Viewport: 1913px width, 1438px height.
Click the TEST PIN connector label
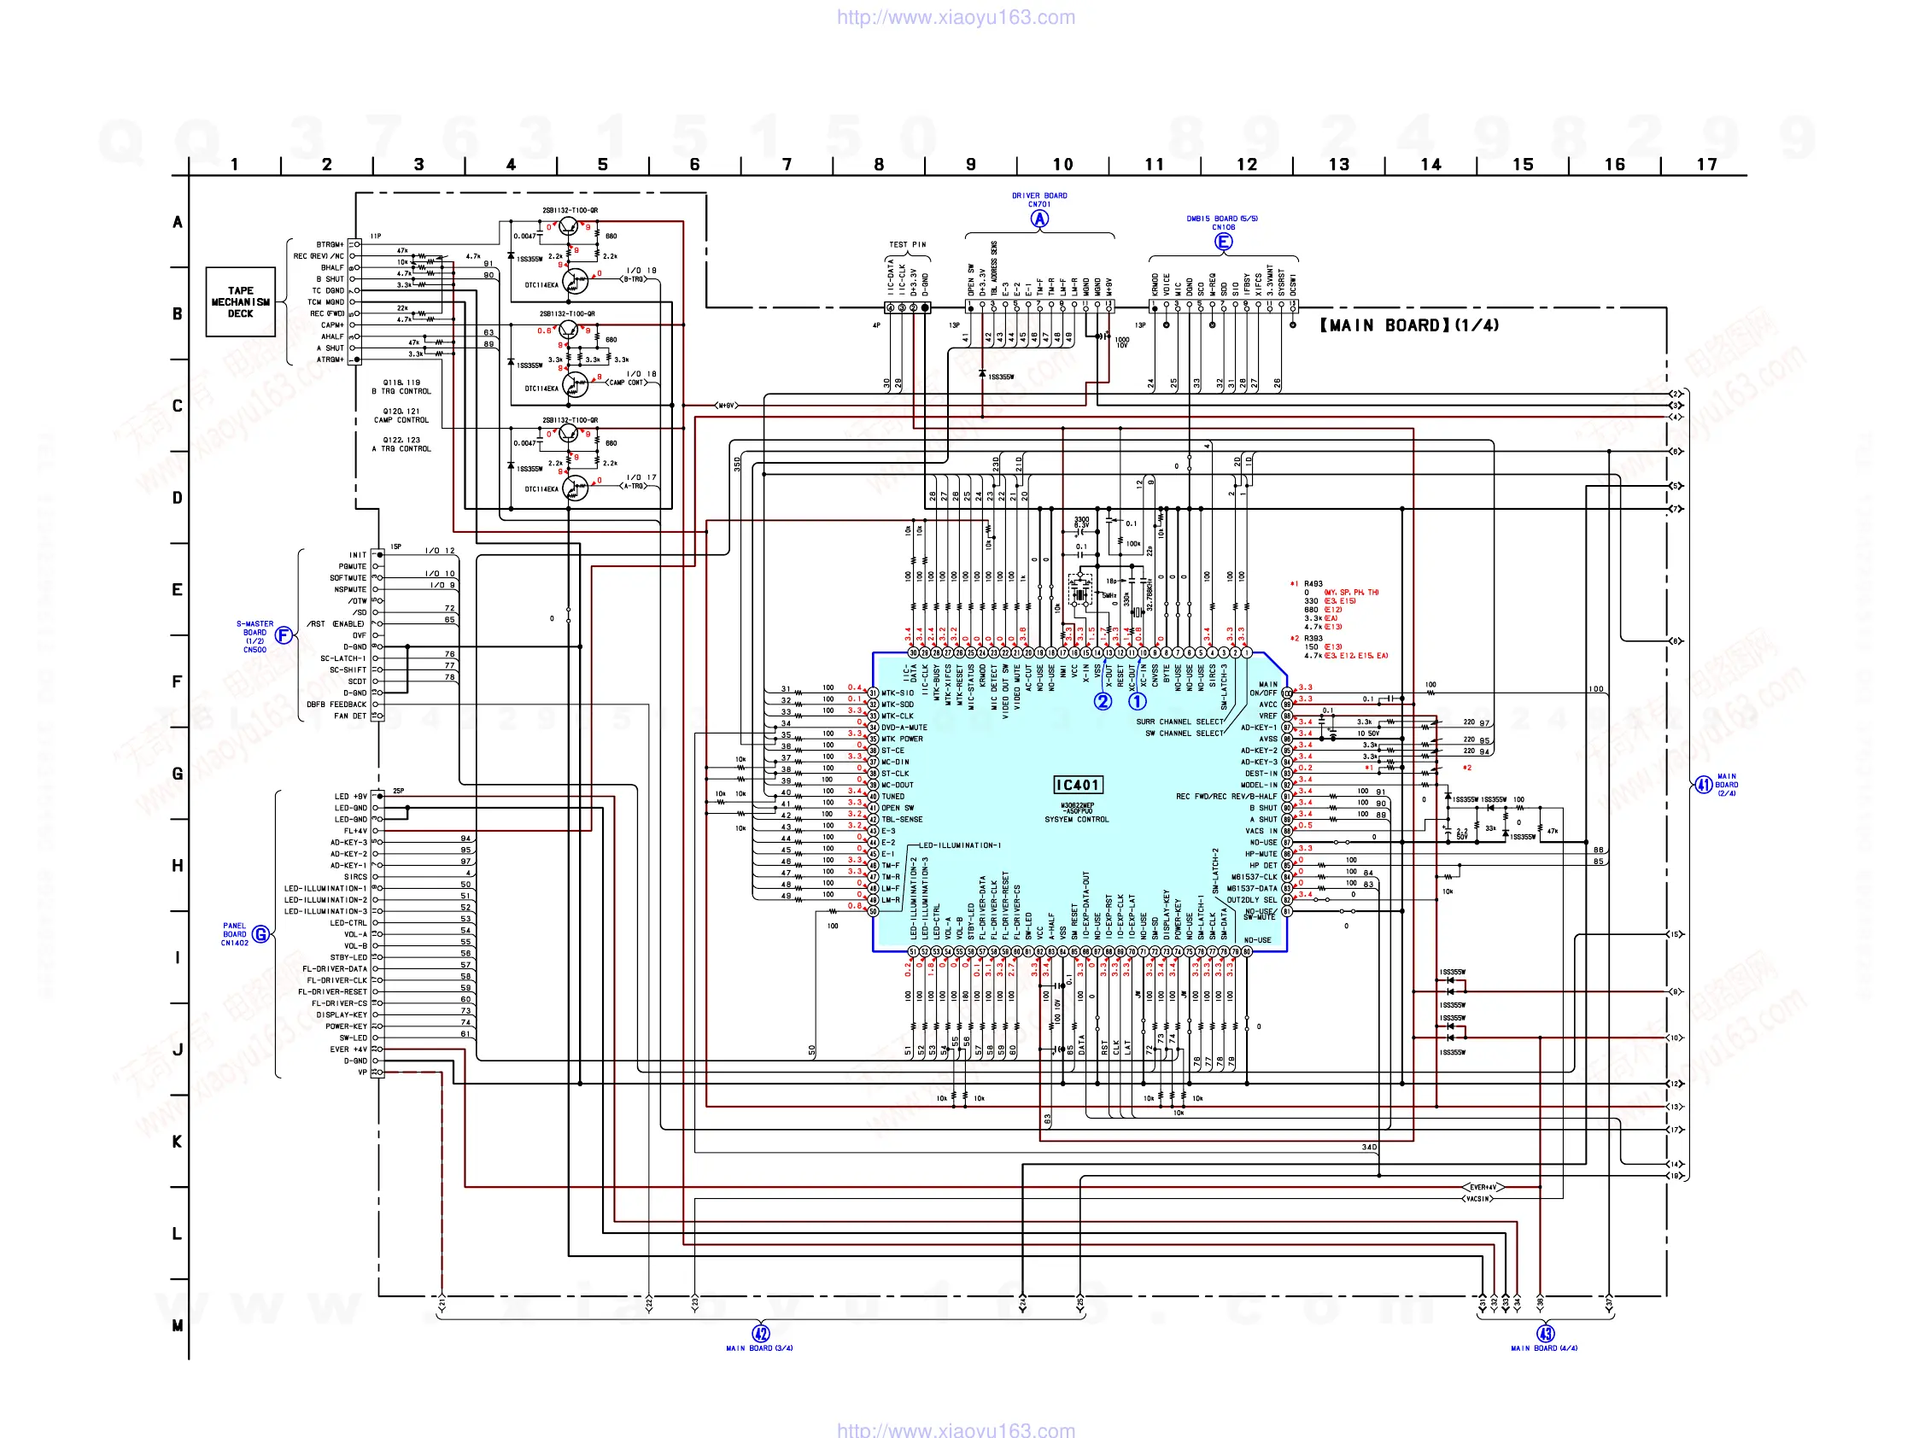(907, 245)
